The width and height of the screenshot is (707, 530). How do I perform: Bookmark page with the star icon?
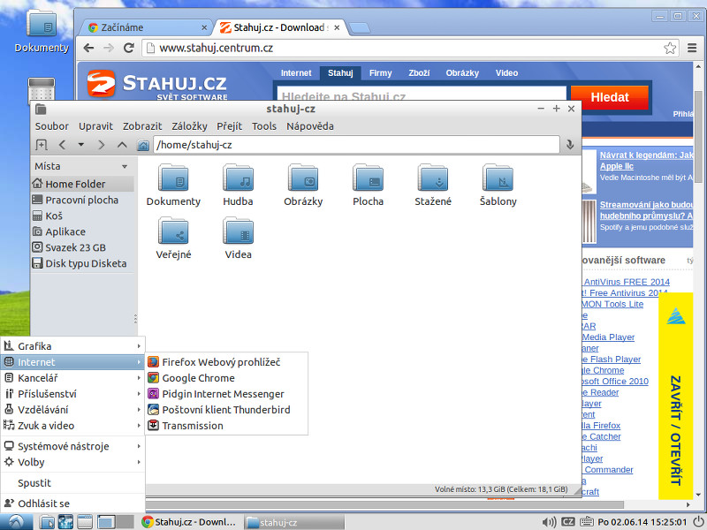point(670,48)
